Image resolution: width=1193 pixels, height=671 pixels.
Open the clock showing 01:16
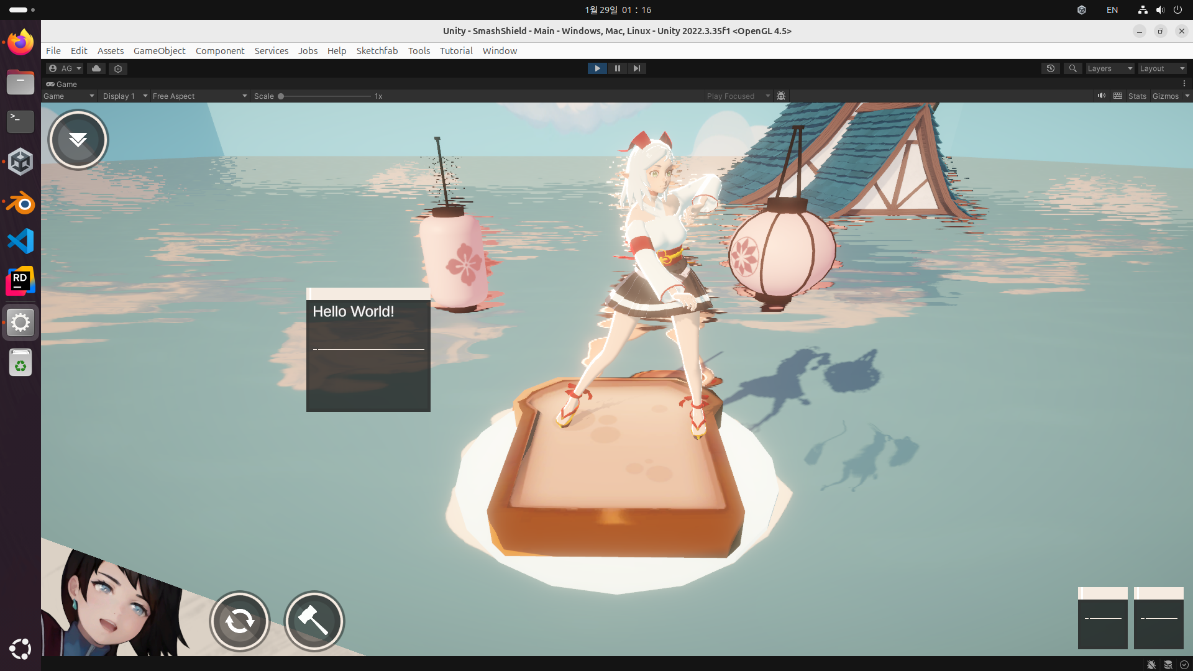[x=618, y=10]
